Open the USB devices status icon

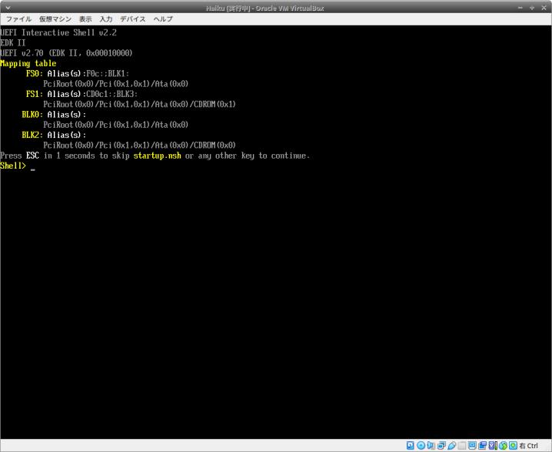point(451,446)
